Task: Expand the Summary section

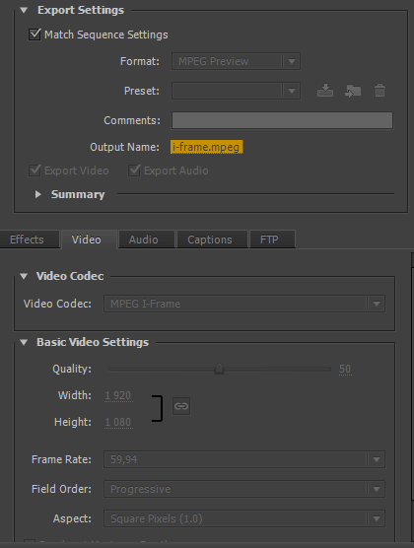Action: click(38, 194)
